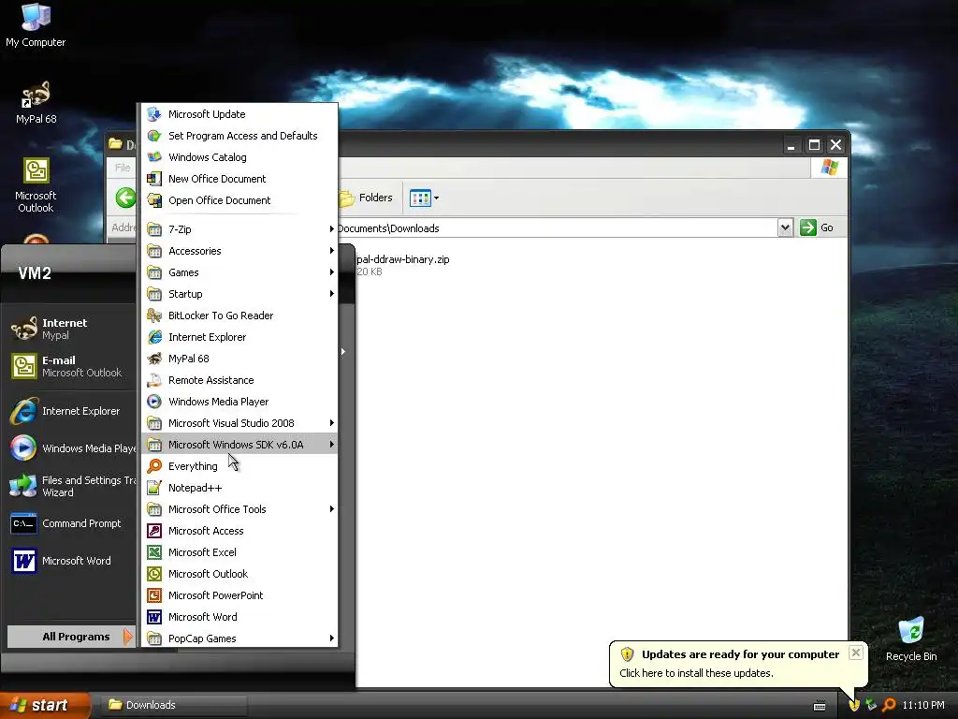Screen dimensions: 958x719
Task: Open Microsoft Update from the programs list
Action: click(x=239, y=114)
